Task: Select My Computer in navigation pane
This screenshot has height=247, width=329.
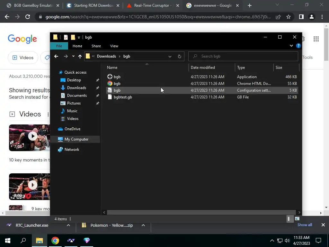Action: (76, 139)
